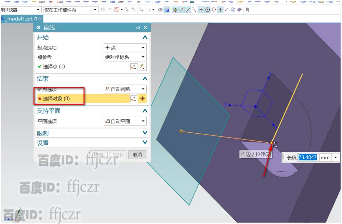This screenshot has width=342, height=224.
Task: Toggle Bounded Grid Point snap
Action: [239, 10]
